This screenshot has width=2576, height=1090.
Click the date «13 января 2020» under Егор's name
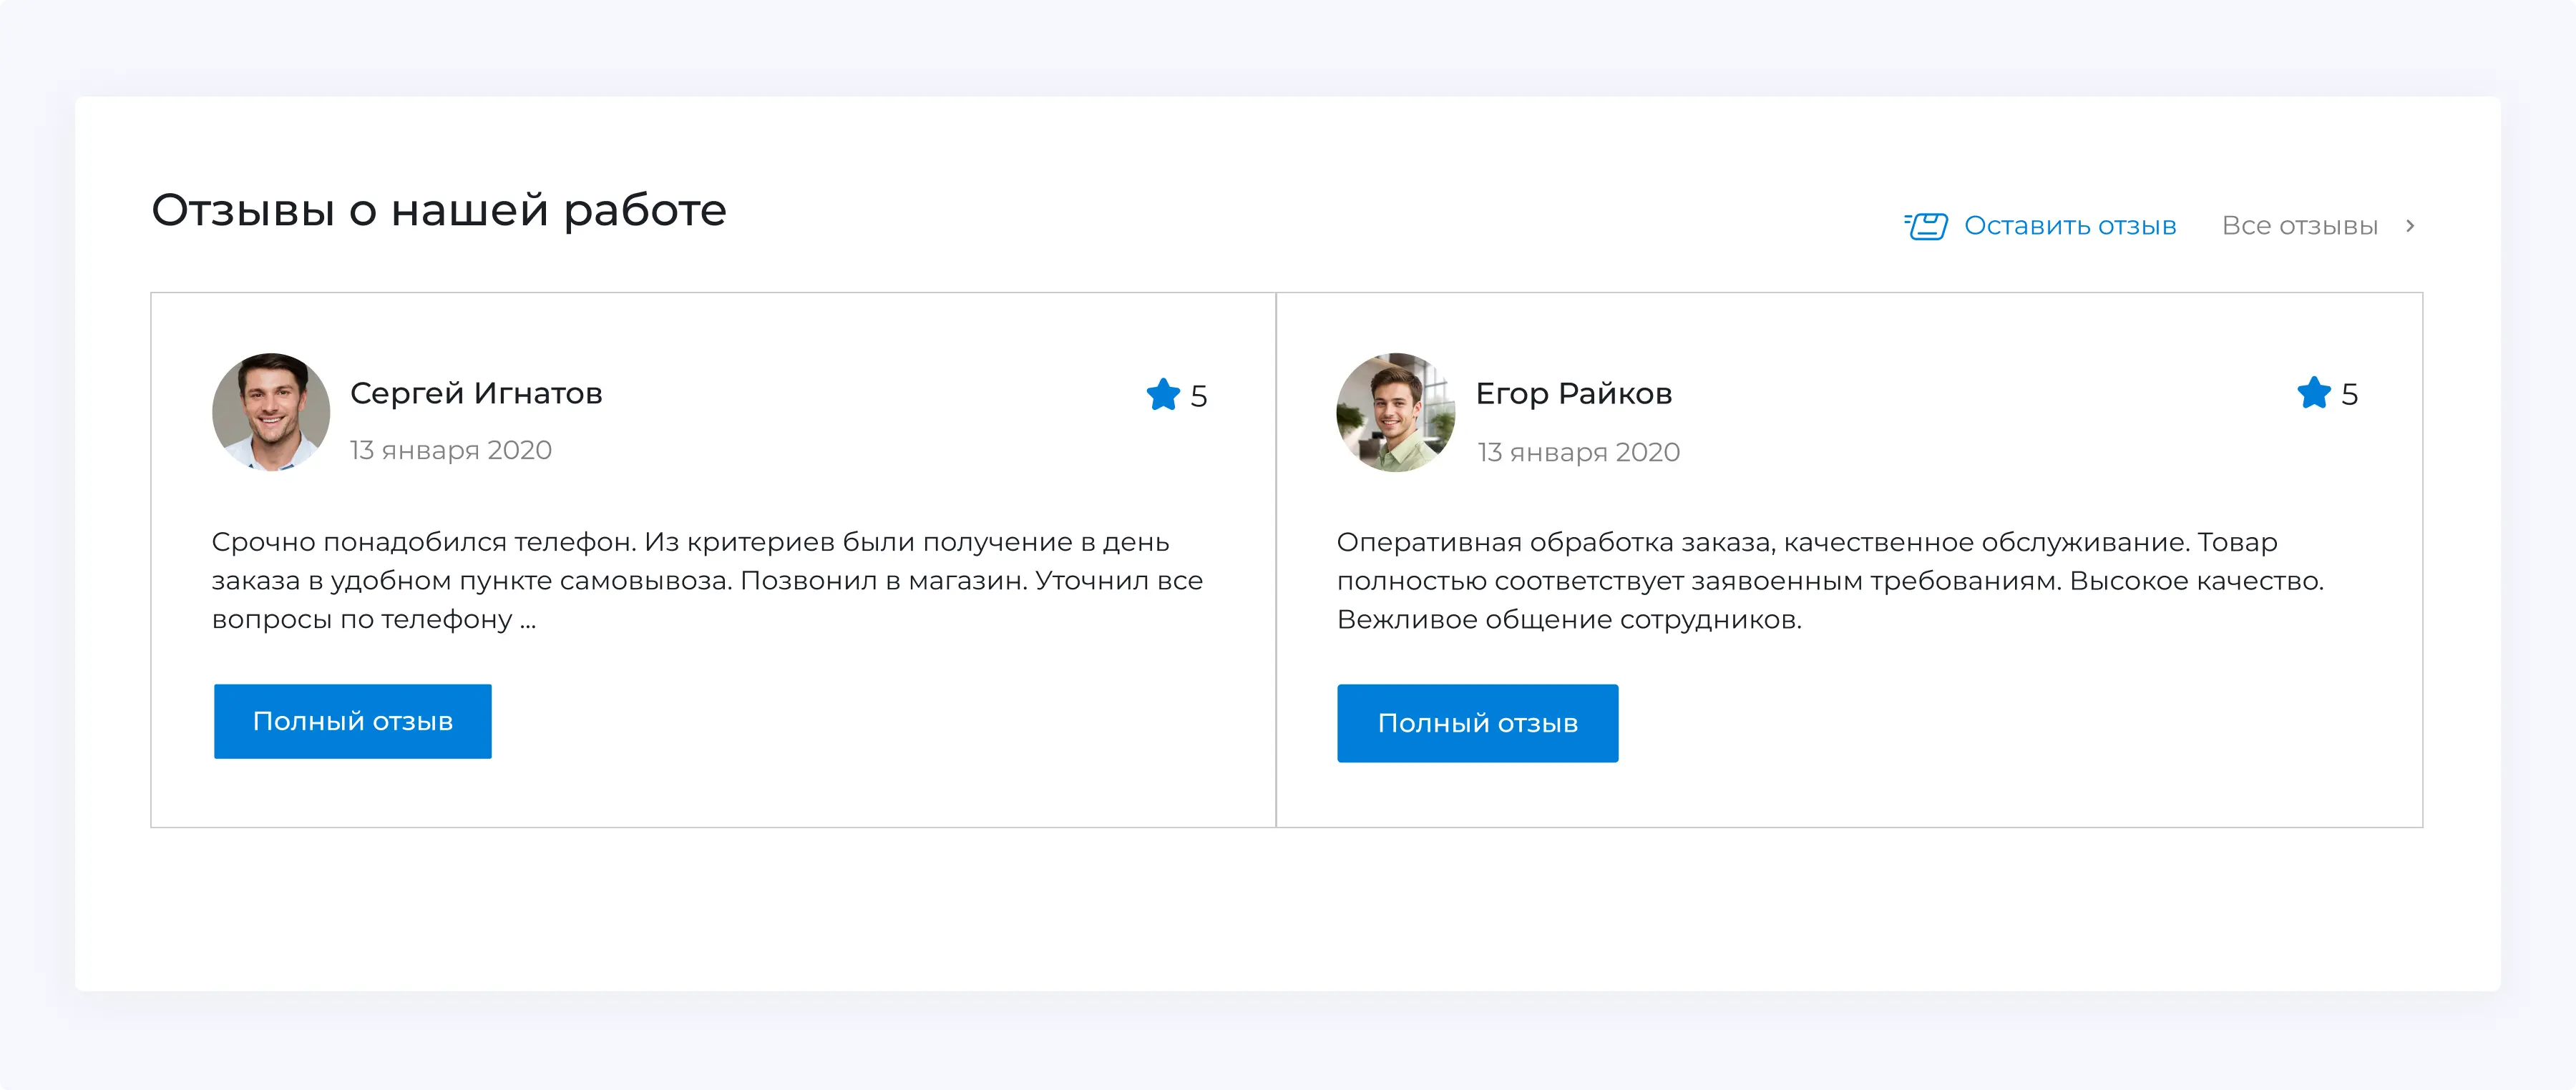pyautogui.click(x=1579, y=451)
